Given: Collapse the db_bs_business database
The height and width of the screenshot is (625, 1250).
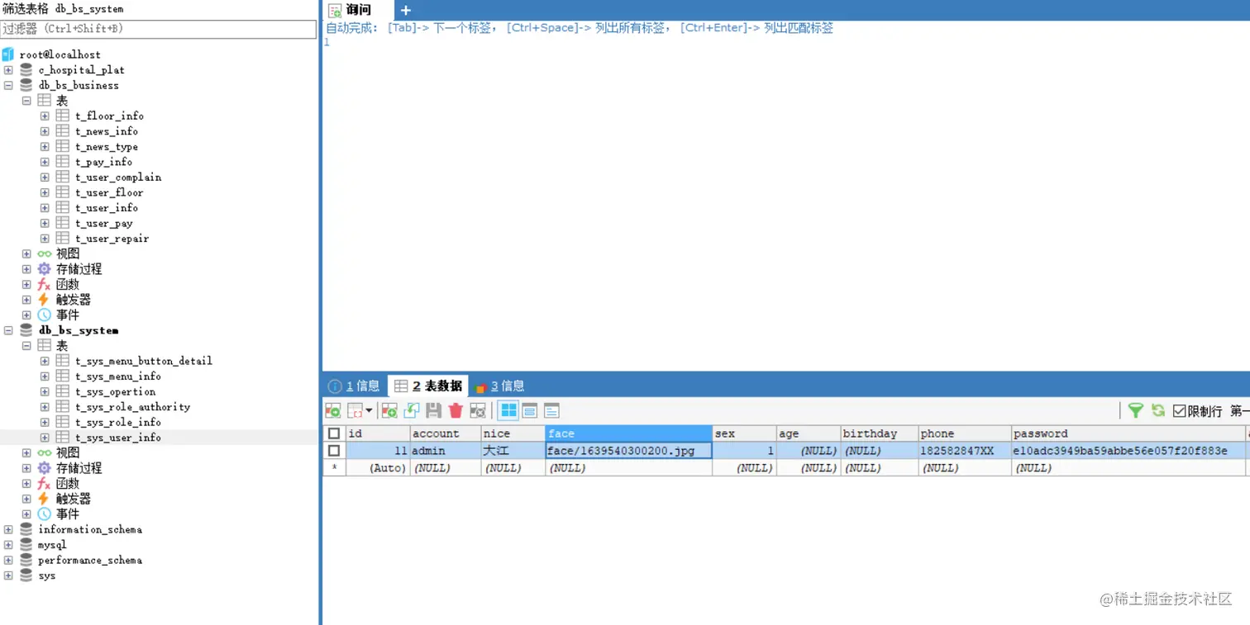Looking at the screenshot, I should coord(8,85).
